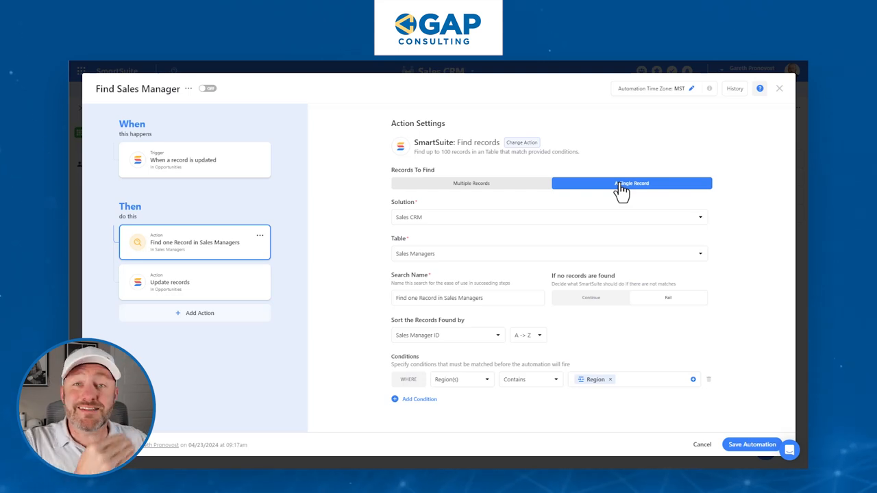
Task: Click the search icon on the Find action
Action: [138, 242]
